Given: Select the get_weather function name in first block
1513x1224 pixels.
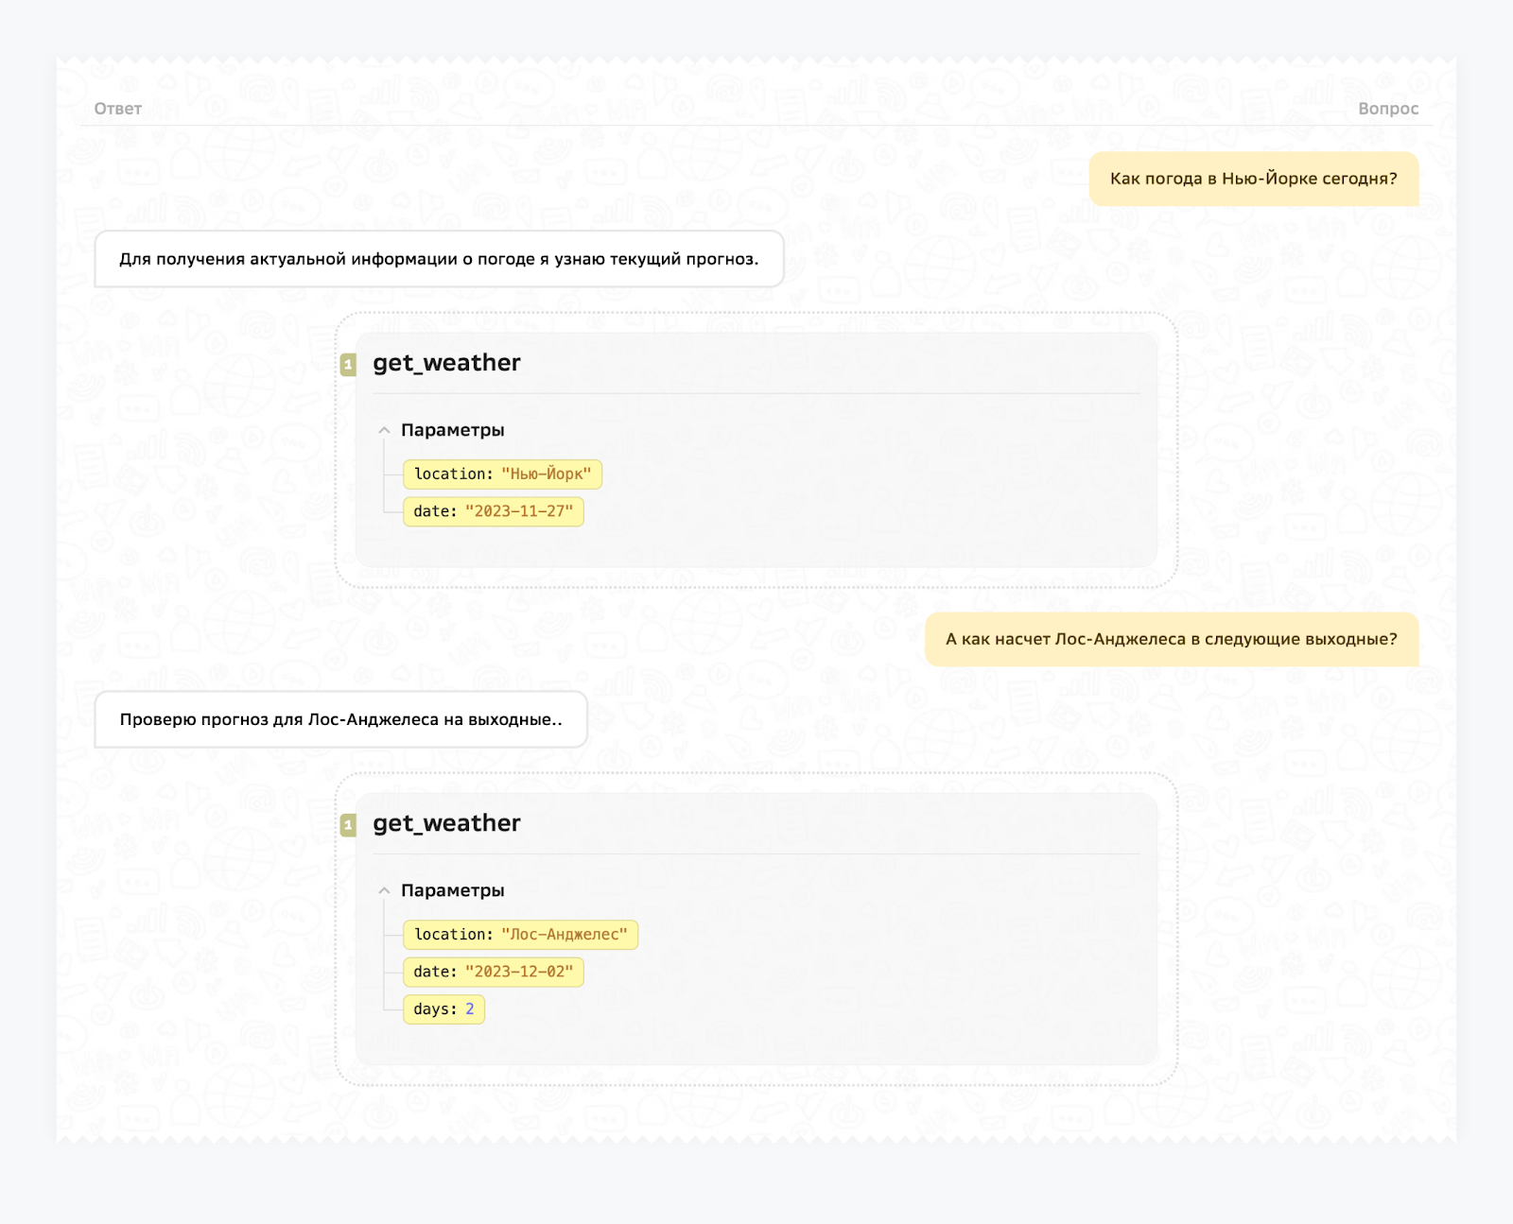Looking at the screenshot, I should coord(445,363).
